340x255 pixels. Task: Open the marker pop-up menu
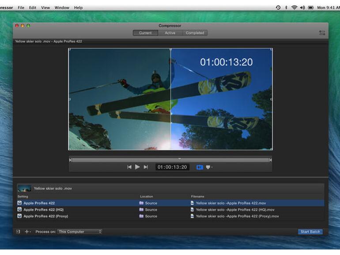pyautogui.click(x=209, y=167)
